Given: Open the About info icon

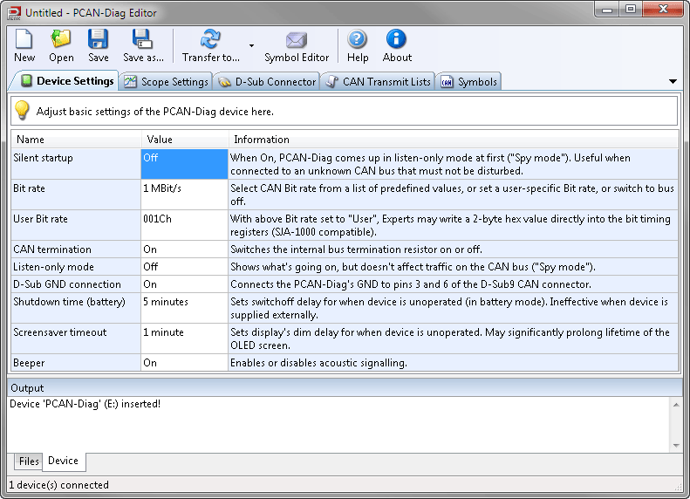Looking at the screenshot, I should [x=397, y=40].
